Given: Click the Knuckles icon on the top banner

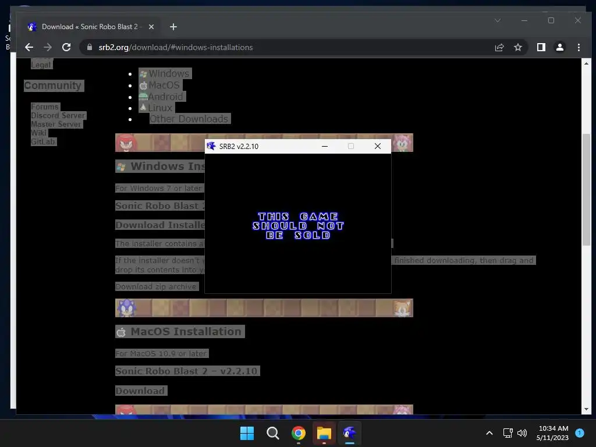Looking at the screenshot, I should (126, 143).
